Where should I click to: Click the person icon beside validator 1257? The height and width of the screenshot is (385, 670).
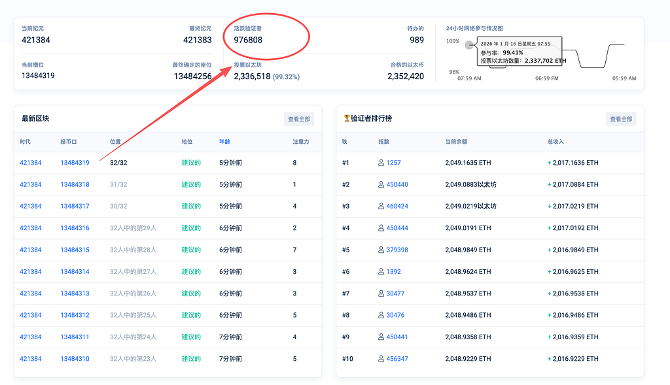[x=381, y=163]
